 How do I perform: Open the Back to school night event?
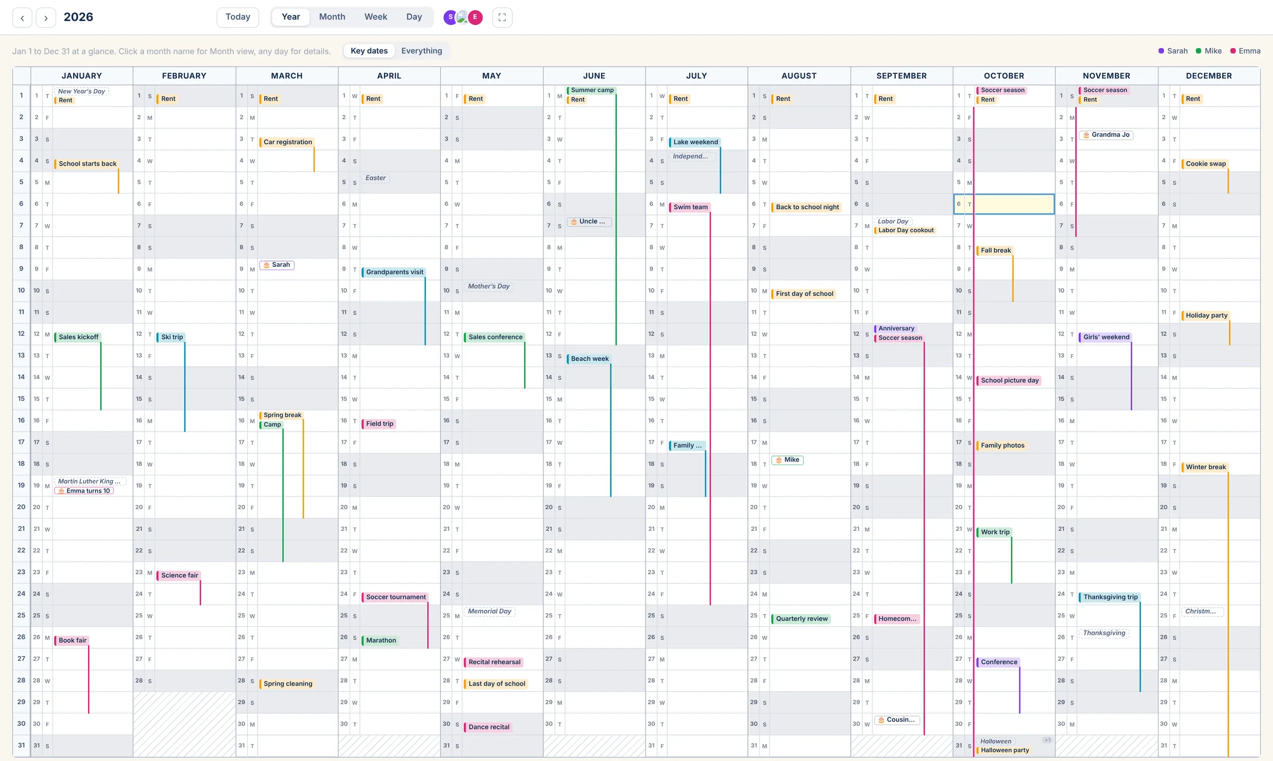coord(806,207)
